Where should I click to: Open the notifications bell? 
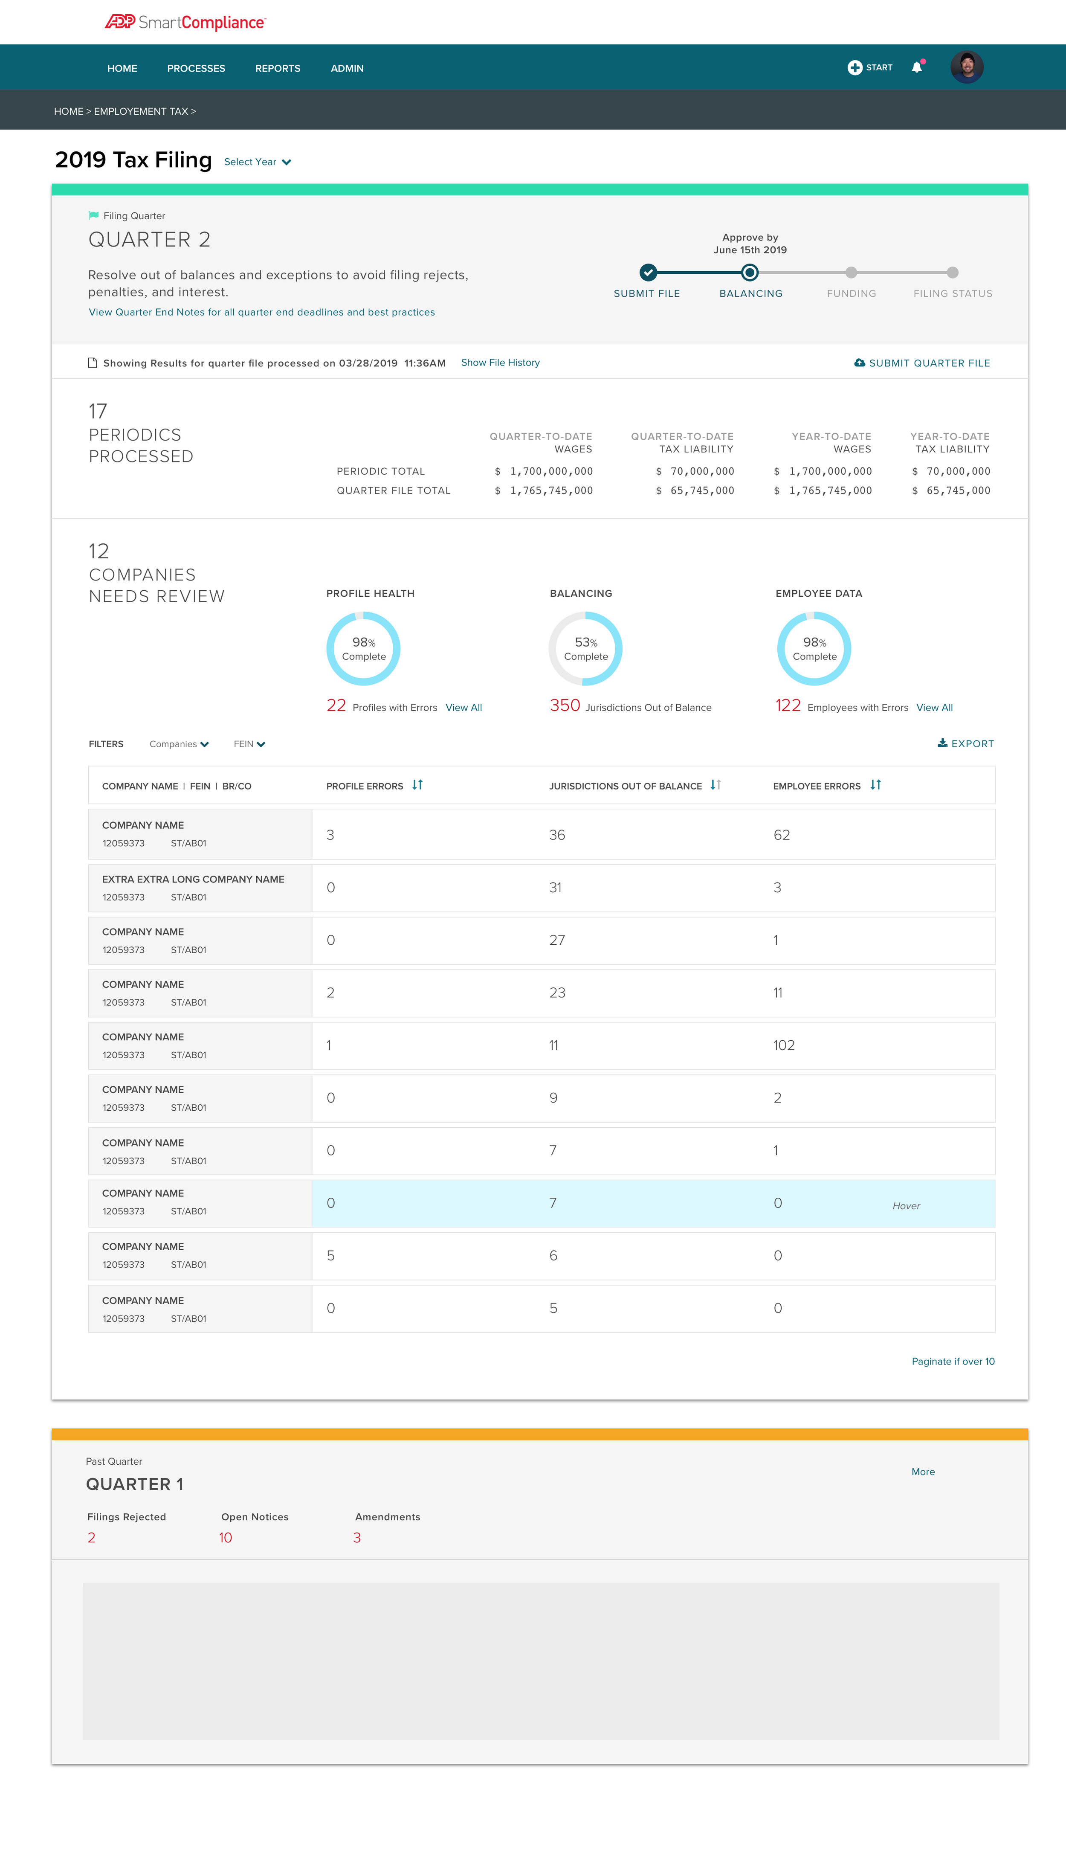click(x=917, y=67)
